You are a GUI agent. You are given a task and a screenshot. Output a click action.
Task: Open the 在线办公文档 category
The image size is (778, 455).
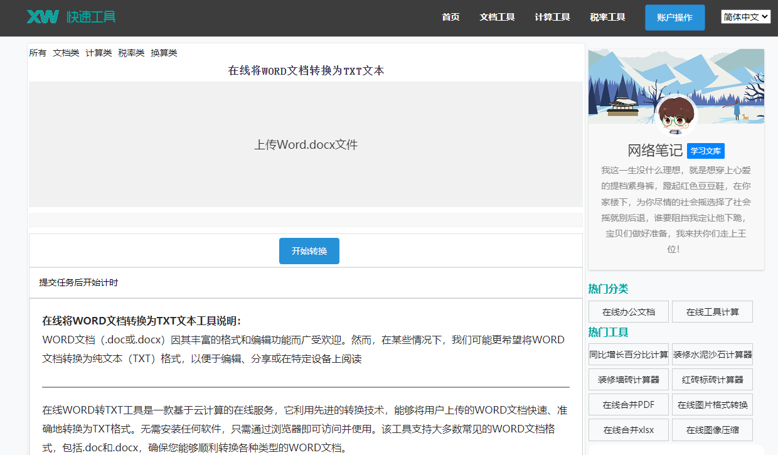coord(629,312)
